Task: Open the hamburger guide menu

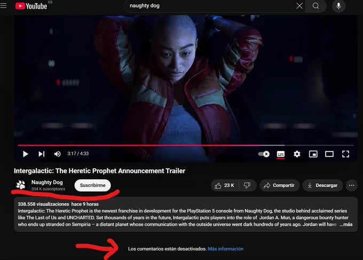Action: point(4,5)
